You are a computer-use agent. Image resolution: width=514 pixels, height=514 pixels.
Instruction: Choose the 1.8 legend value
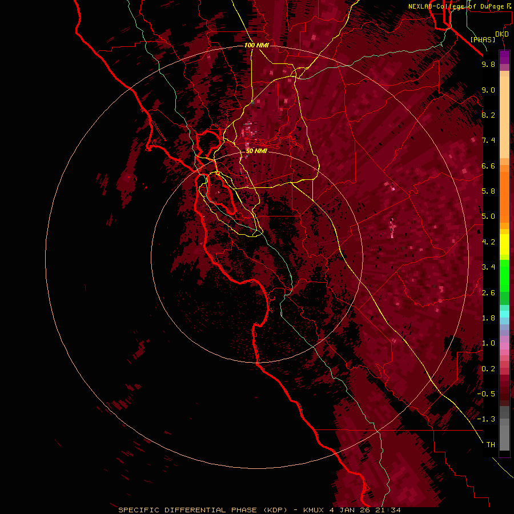coord(488,318)
